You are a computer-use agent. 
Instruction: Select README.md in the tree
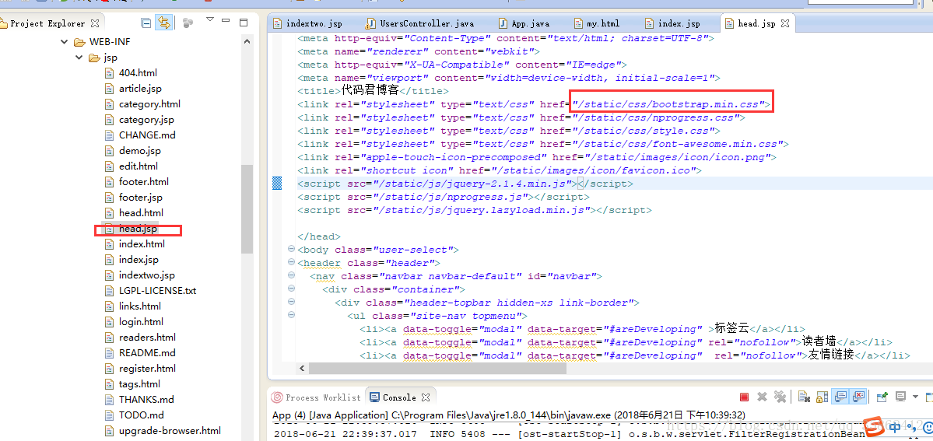[147, 352]
